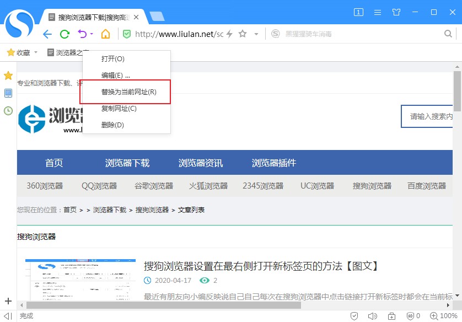The height and width of the screenshot is (322, 462).
Task: Select 删除(D) menu entry
Action: [x=126, y=125]
